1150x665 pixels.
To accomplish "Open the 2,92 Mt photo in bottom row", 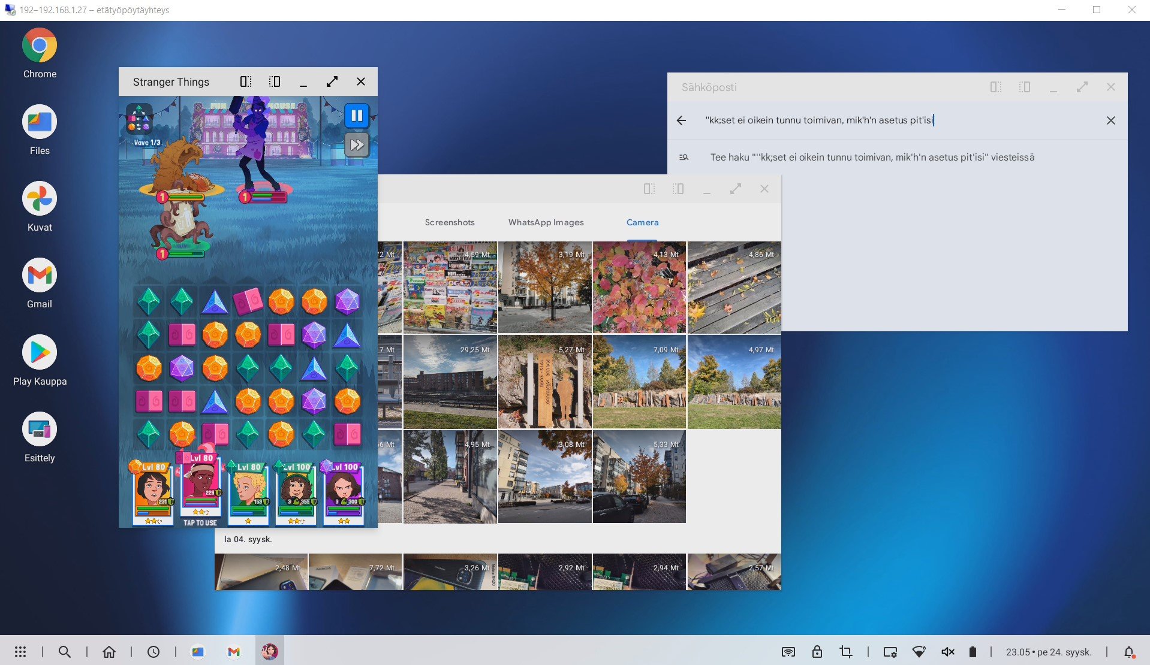I will pos(545,572).
